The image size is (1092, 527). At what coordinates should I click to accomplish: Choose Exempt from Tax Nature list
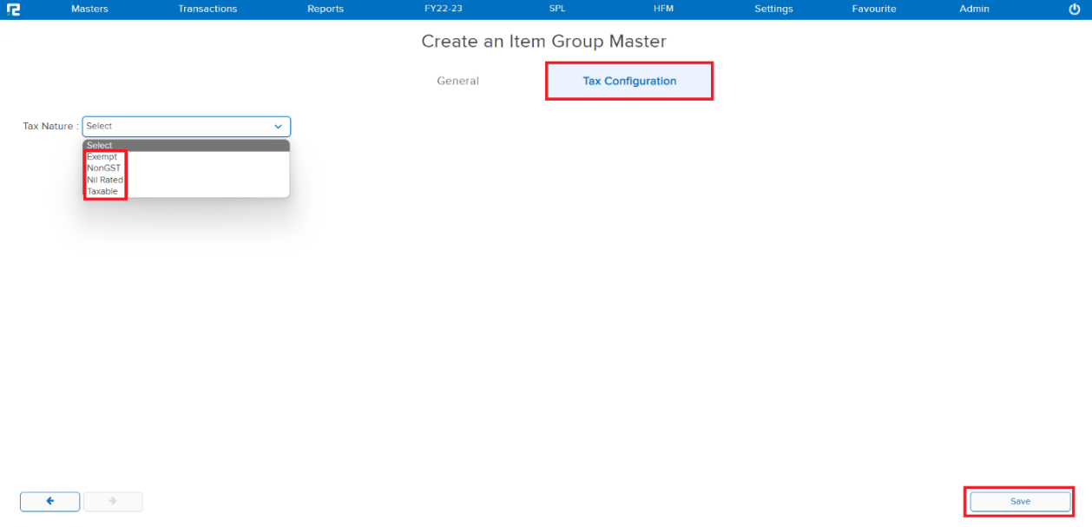click(102, 157)
